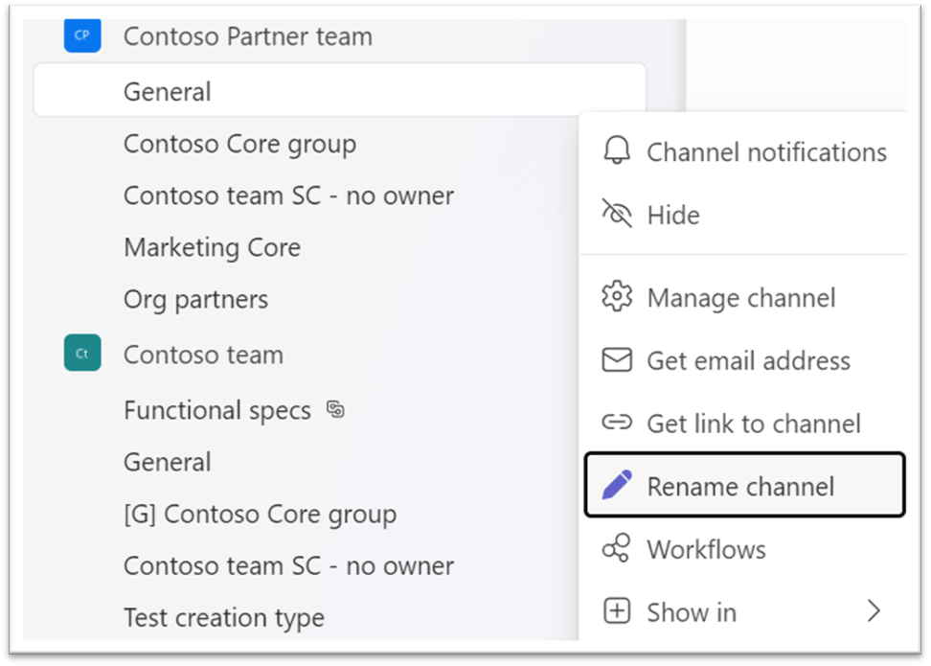Expand the Show in submenu arrow
931x666 pixels.
(x=873, y=611)
